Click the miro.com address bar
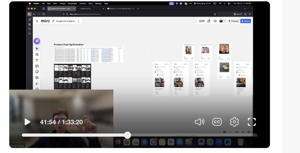This screenshot has height=153, width=300. pos(140,14)
